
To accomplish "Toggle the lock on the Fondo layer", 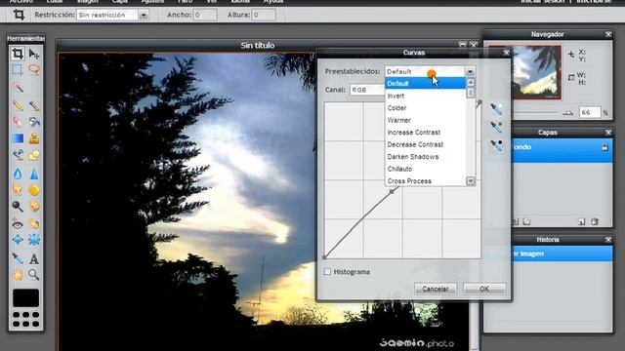I will (x=604, y=147).
